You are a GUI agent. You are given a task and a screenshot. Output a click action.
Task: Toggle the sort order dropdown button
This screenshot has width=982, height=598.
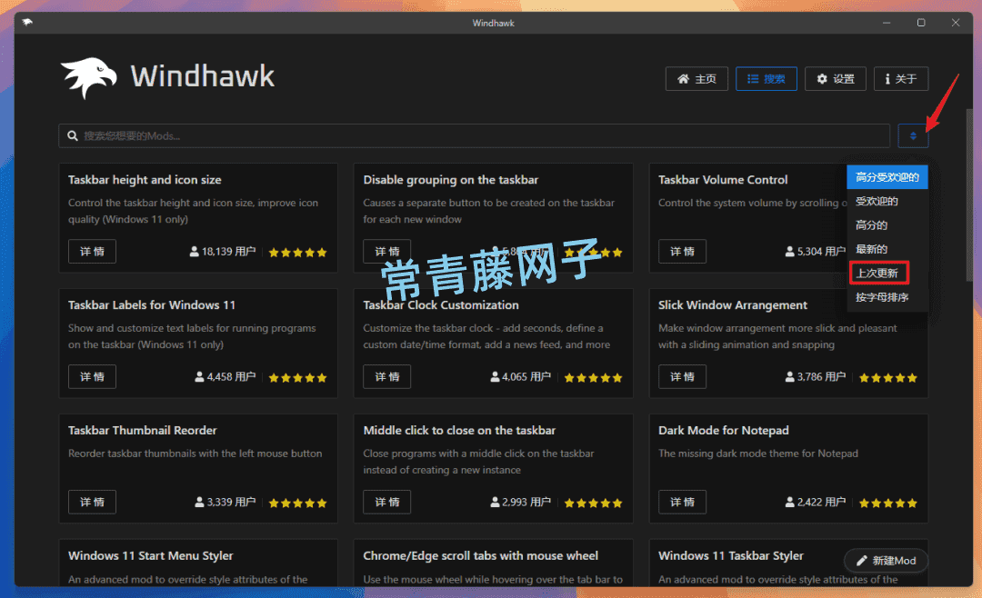[x=913, y=136]
